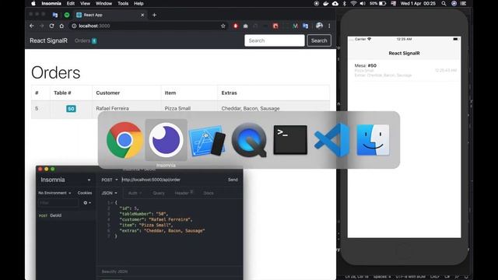Open the Auth tab in Insomnia
Screen dimensions: 498x280
coord(135,193)
